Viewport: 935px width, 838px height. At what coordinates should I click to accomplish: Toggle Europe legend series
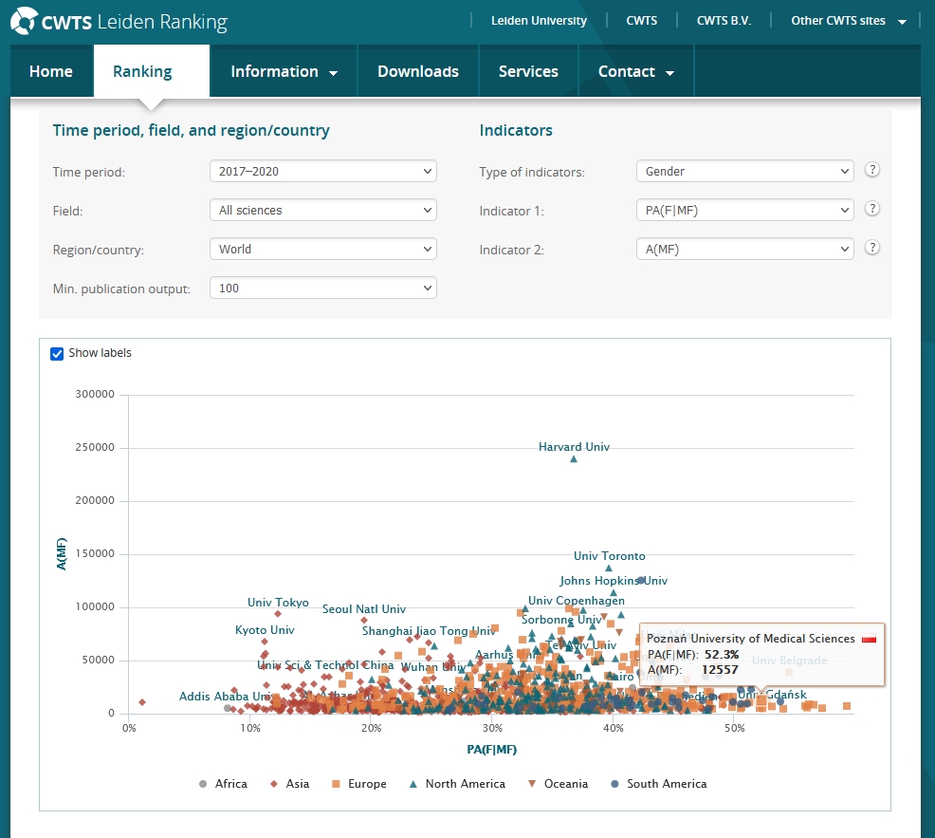pos(359,784)
